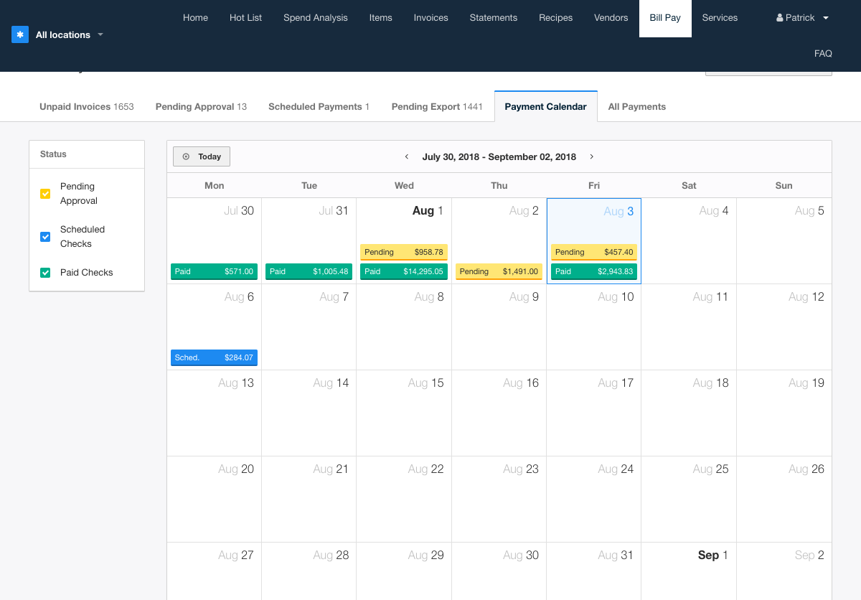Image resolution: width=861 pixels, height=600 pixels.
Task: Select the Aug 15 date label
Action: tap(426, 383)
